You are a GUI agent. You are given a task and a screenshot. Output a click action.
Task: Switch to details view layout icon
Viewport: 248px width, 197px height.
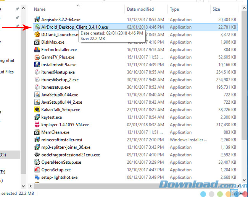tap(235, 193)
